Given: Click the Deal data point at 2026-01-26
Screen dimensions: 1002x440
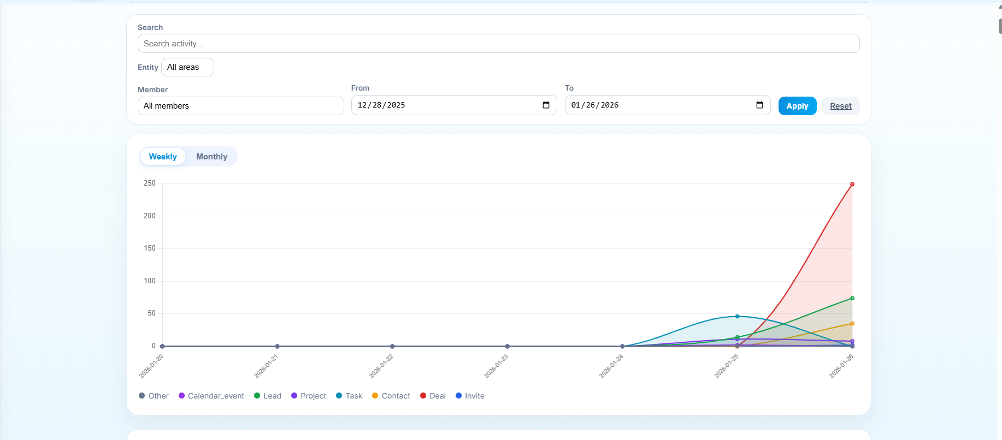Looking at the screenshot, I should 852,185.
